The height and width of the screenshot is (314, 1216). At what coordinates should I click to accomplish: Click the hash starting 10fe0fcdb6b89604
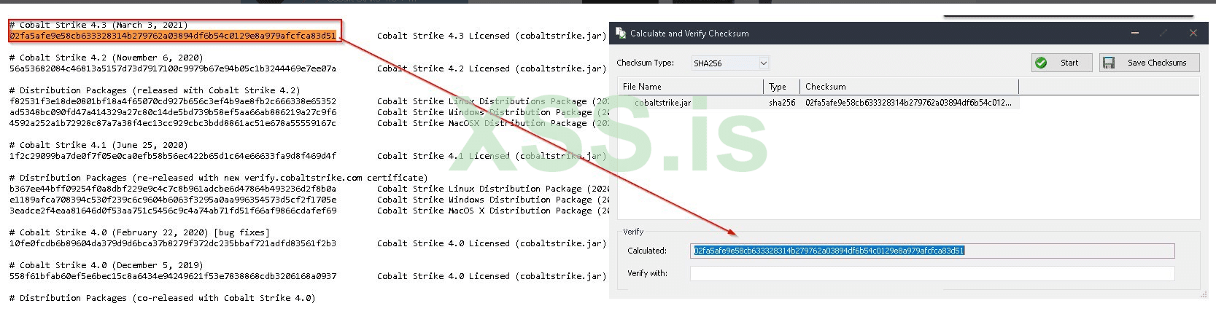[x=173, y=243]
